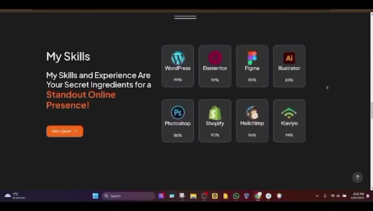Open Google Chrome from the taskbar

[x=258, y=196]
